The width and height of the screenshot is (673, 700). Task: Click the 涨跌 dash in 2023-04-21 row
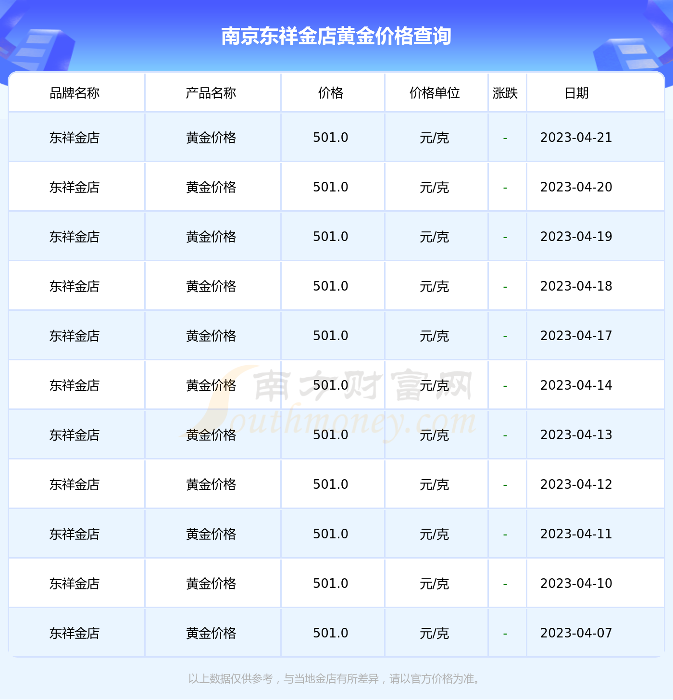[x=505, y=139]
